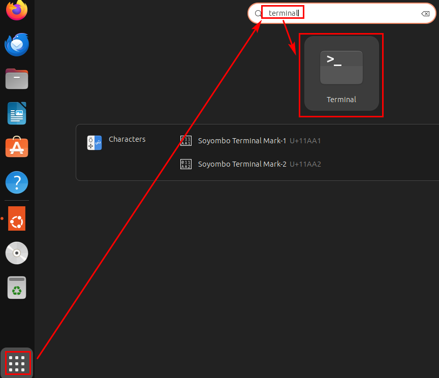
Task: Click the search magnifier icon
Action: tap(258, 13)
